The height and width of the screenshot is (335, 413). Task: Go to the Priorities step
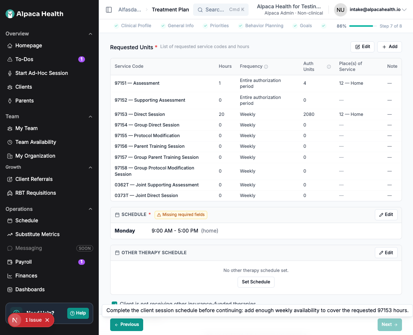[x=216, y=26]
